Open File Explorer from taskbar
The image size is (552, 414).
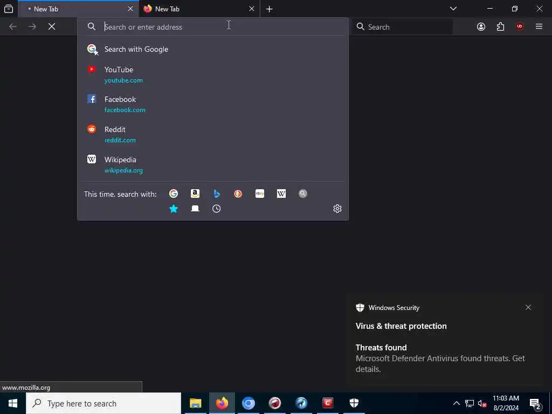[195, 403]
